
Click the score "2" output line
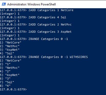click(x=5, y=71)
